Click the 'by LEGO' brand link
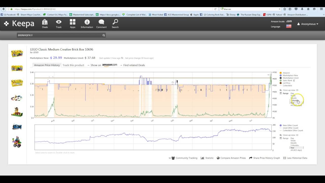This screenshot has width=325, height=183. (x=34, y=53)
